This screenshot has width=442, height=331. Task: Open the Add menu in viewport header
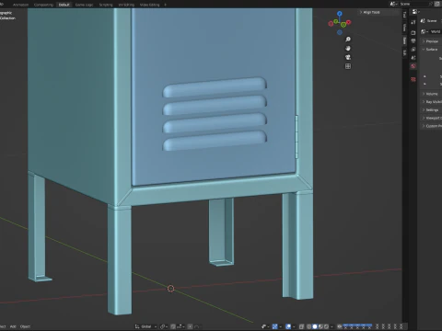pos(13,326)
